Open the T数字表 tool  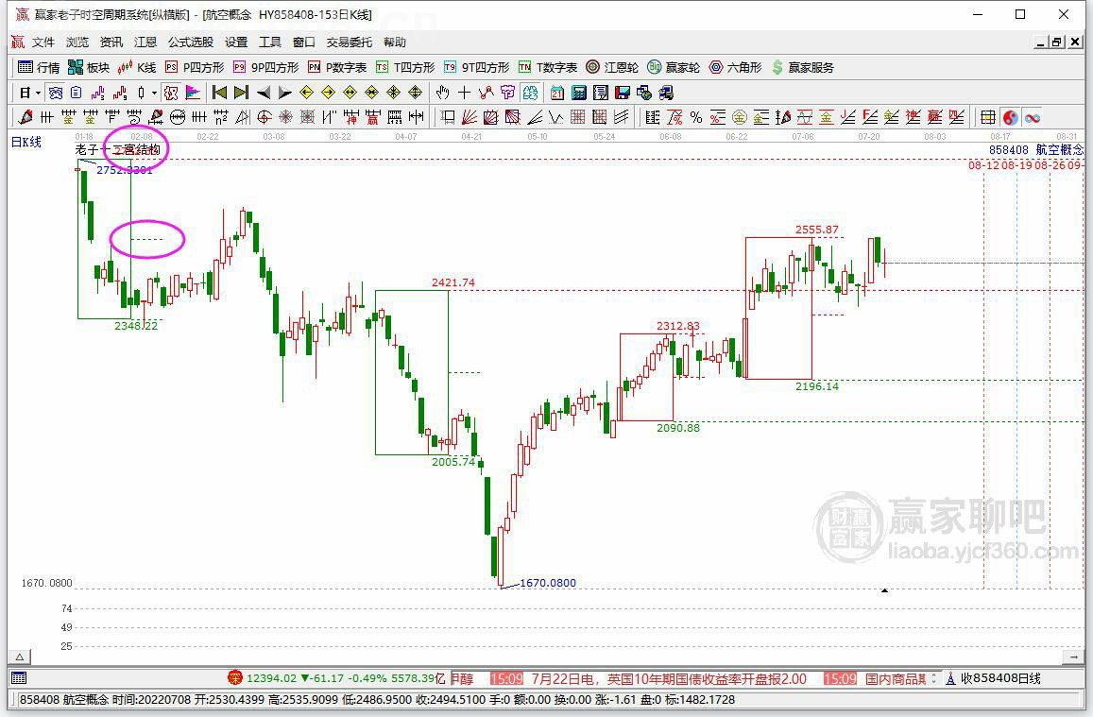point(548,67)
